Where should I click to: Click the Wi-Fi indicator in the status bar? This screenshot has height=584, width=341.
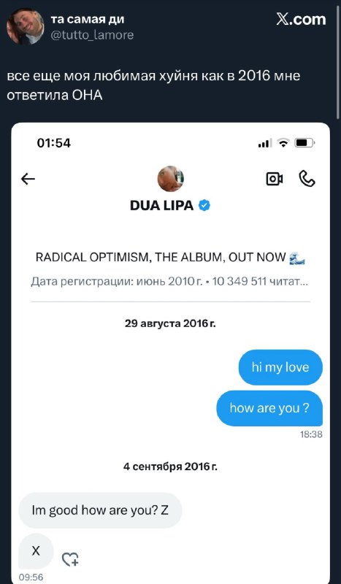tap(284, 142)
